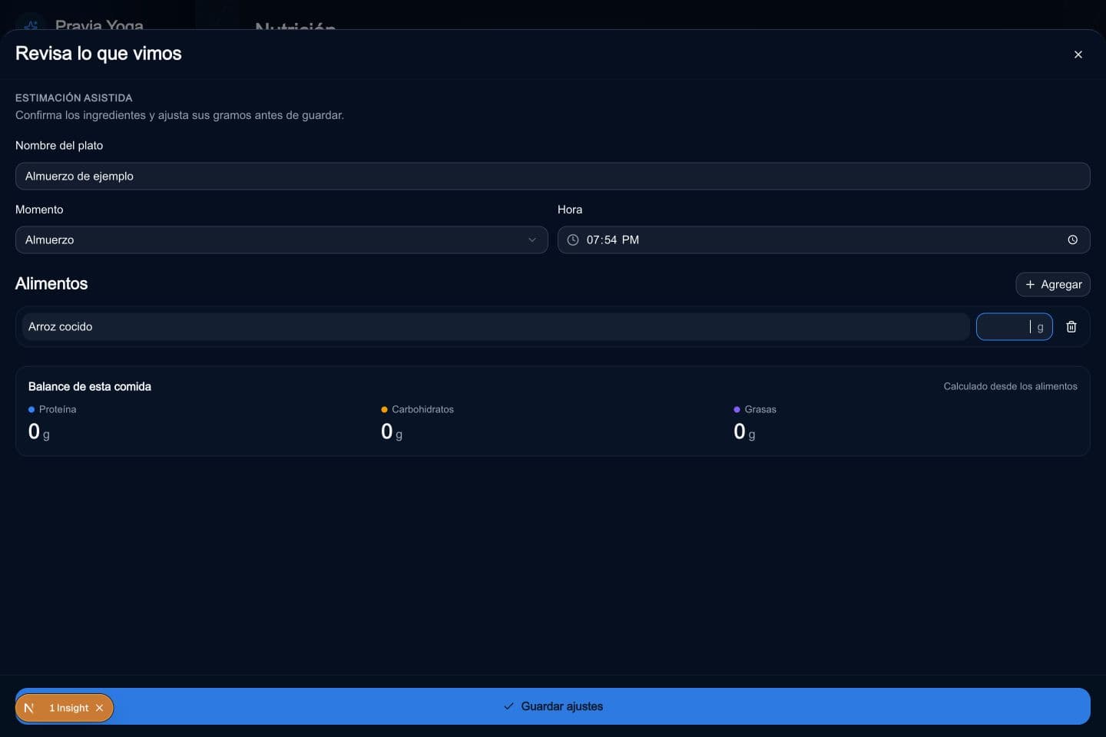Screen dimensions: 1106x737
Task: Expand the Momento dropdown
Action: [281, 240]
